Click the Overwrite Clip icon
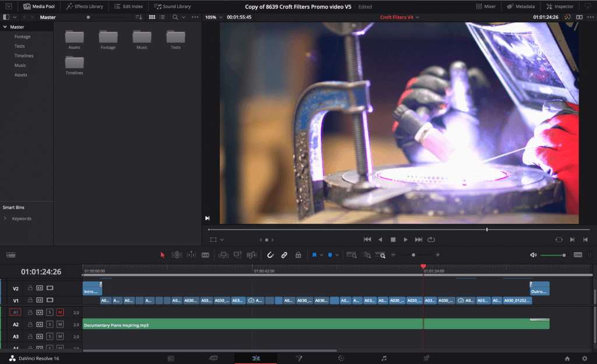This screenshot has width=597, height=364. [238, 255]
